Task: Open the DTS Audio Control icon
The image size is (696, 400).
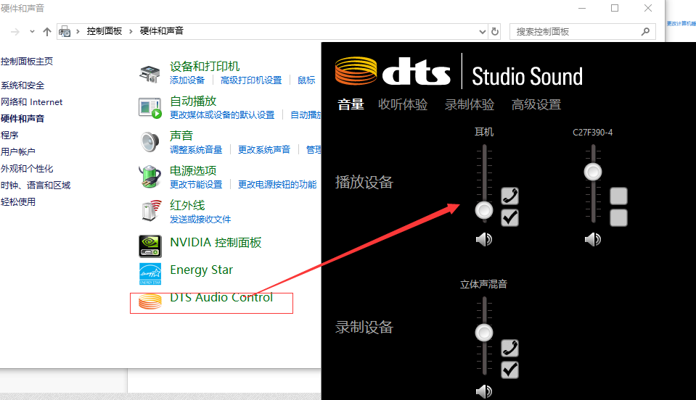Action: tap(150, 301)
